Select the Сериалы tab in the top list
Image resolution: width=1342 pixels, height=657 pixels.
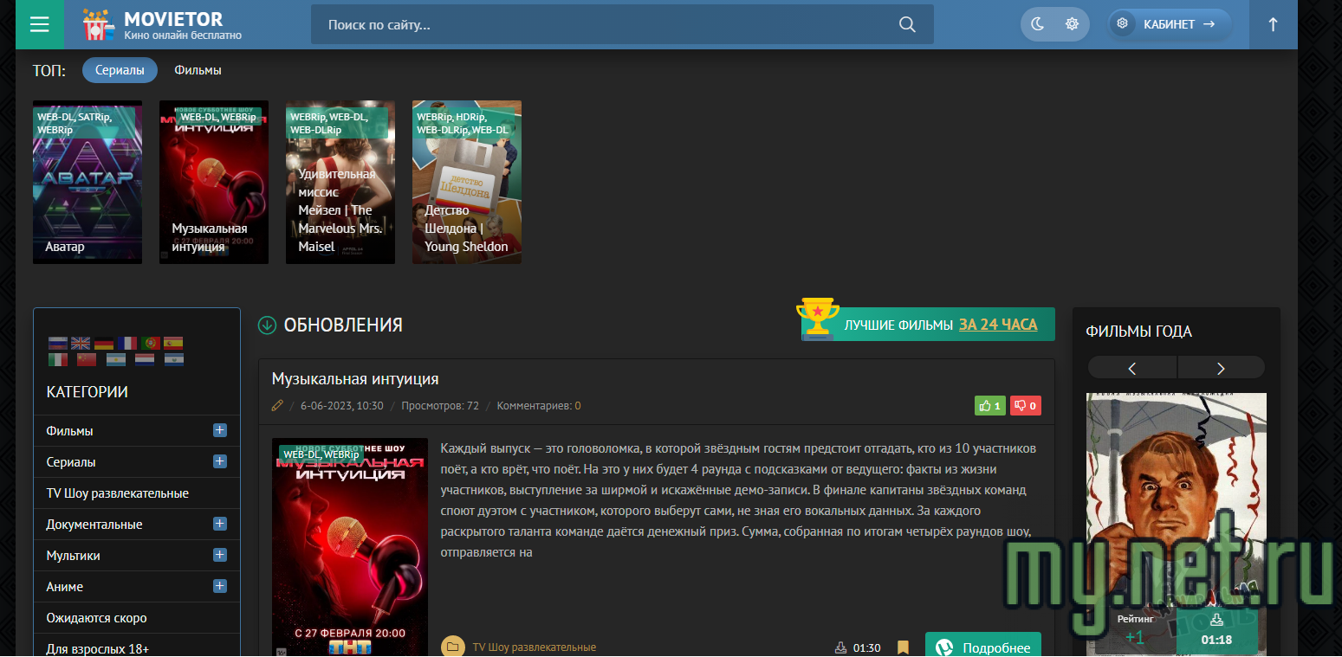point(120,70)
